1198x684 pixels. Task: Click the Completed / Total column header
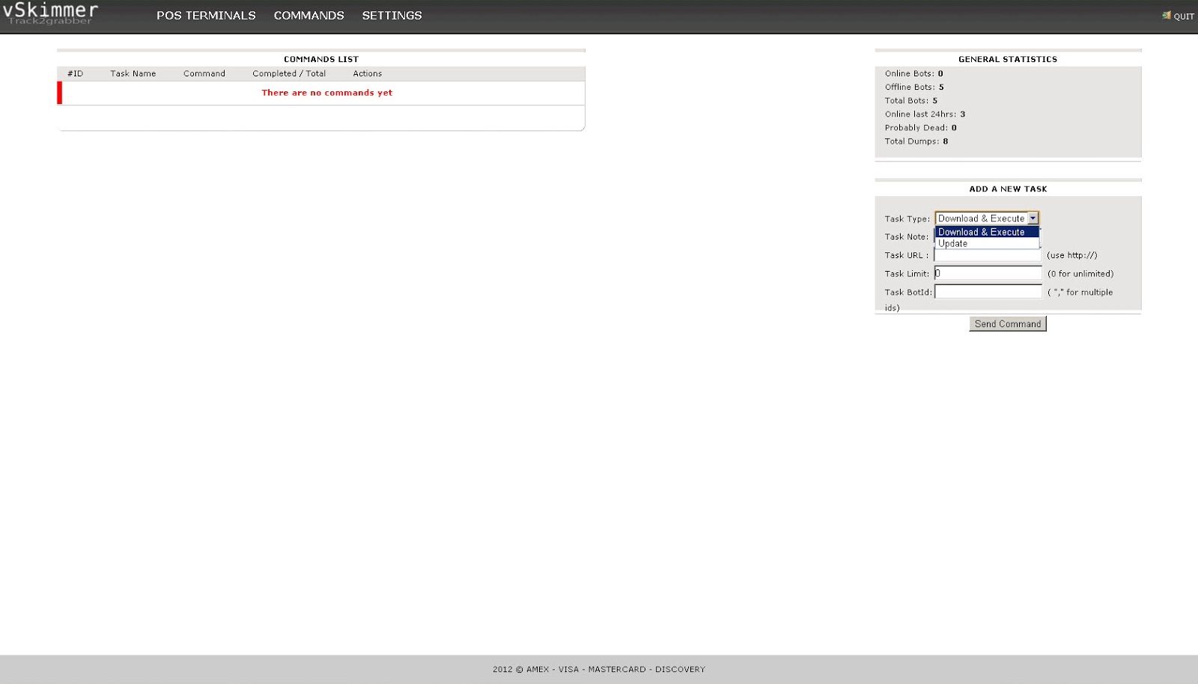289,74
